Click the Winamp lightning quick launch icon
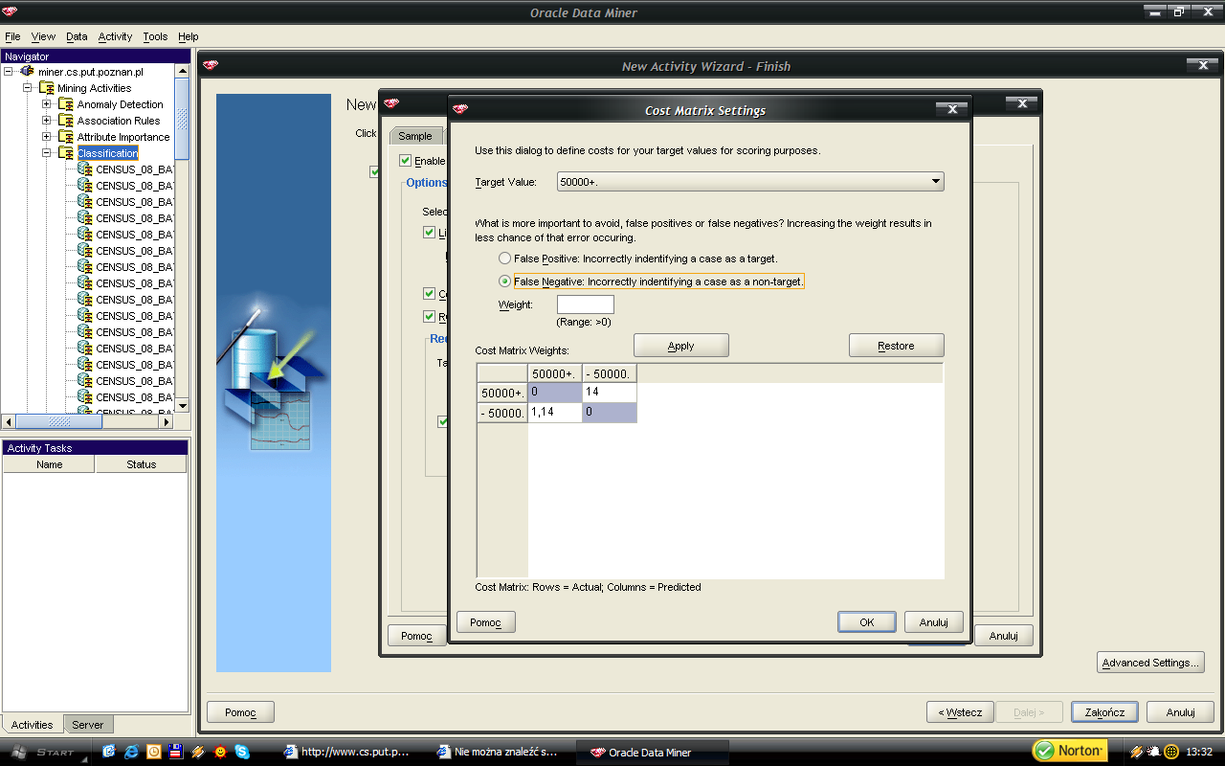Viewport: 1225px width, 766px height. pos(198,752)
